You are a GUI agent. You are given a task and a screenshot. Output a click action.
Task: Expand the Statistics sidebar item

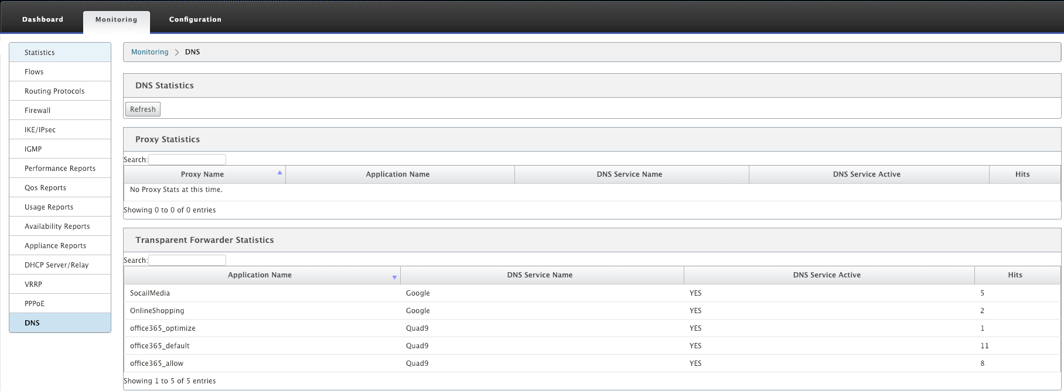60,52
